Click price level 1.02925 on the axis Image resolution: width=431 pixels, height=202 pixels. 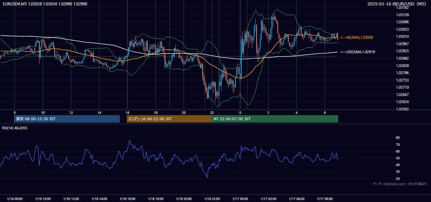point(402,51)
